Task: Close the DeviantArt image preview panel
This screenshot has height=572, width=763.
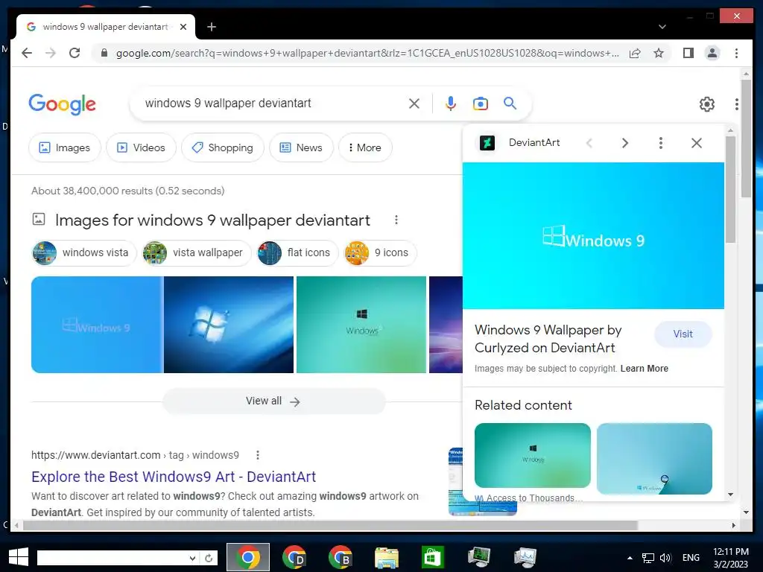Action: point(697,142)
